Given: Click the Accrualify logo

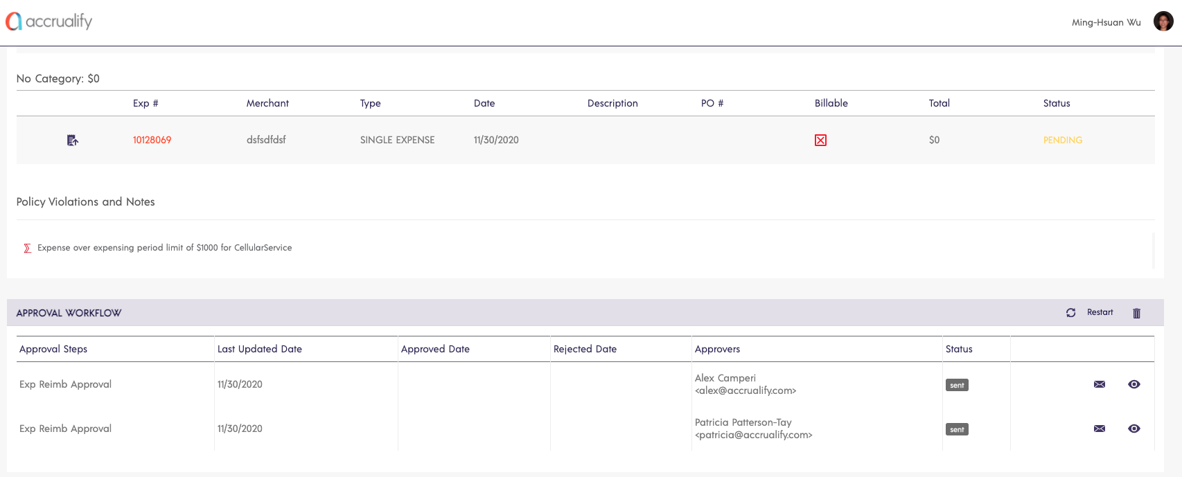Looking at the screenshot, I should (49, 21).
